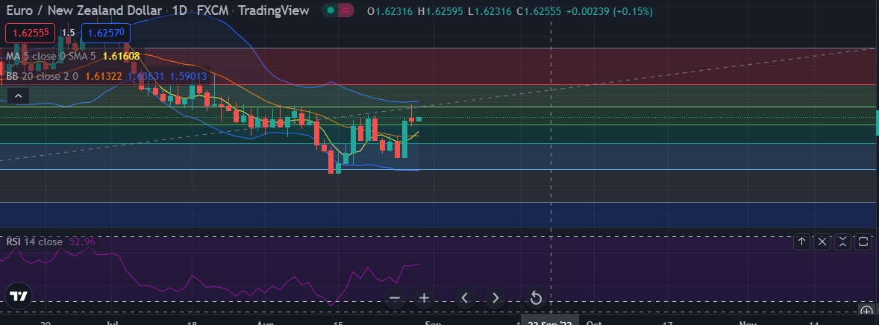This screenshot has width=879, height=325.
Task: Click the red sell price 1.62555
Action: coord(31,33)
